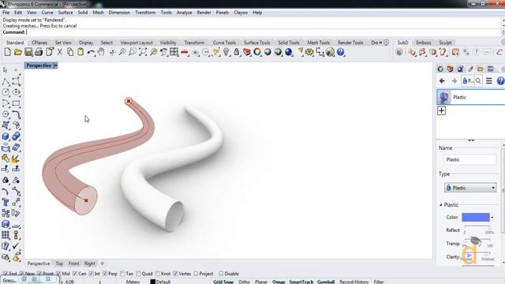Image resolution: width=505 pixels, height=284 pixels.
Task: Expand the toolbar tab overflow arrows
Action: point(380,43)
